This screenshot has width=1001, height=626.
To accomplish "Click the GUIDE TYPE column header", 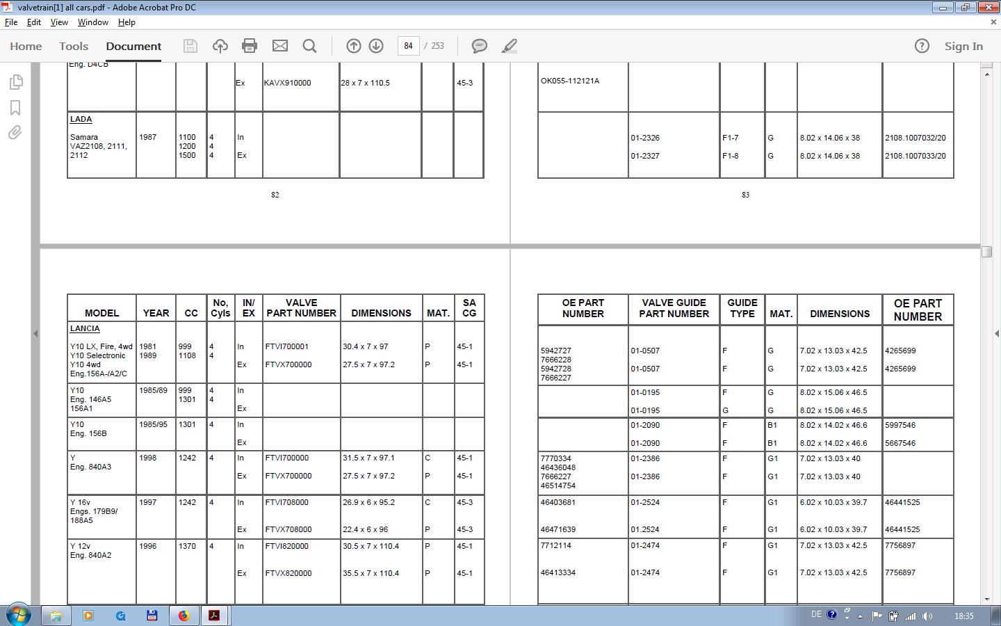I will click(742, 308).
